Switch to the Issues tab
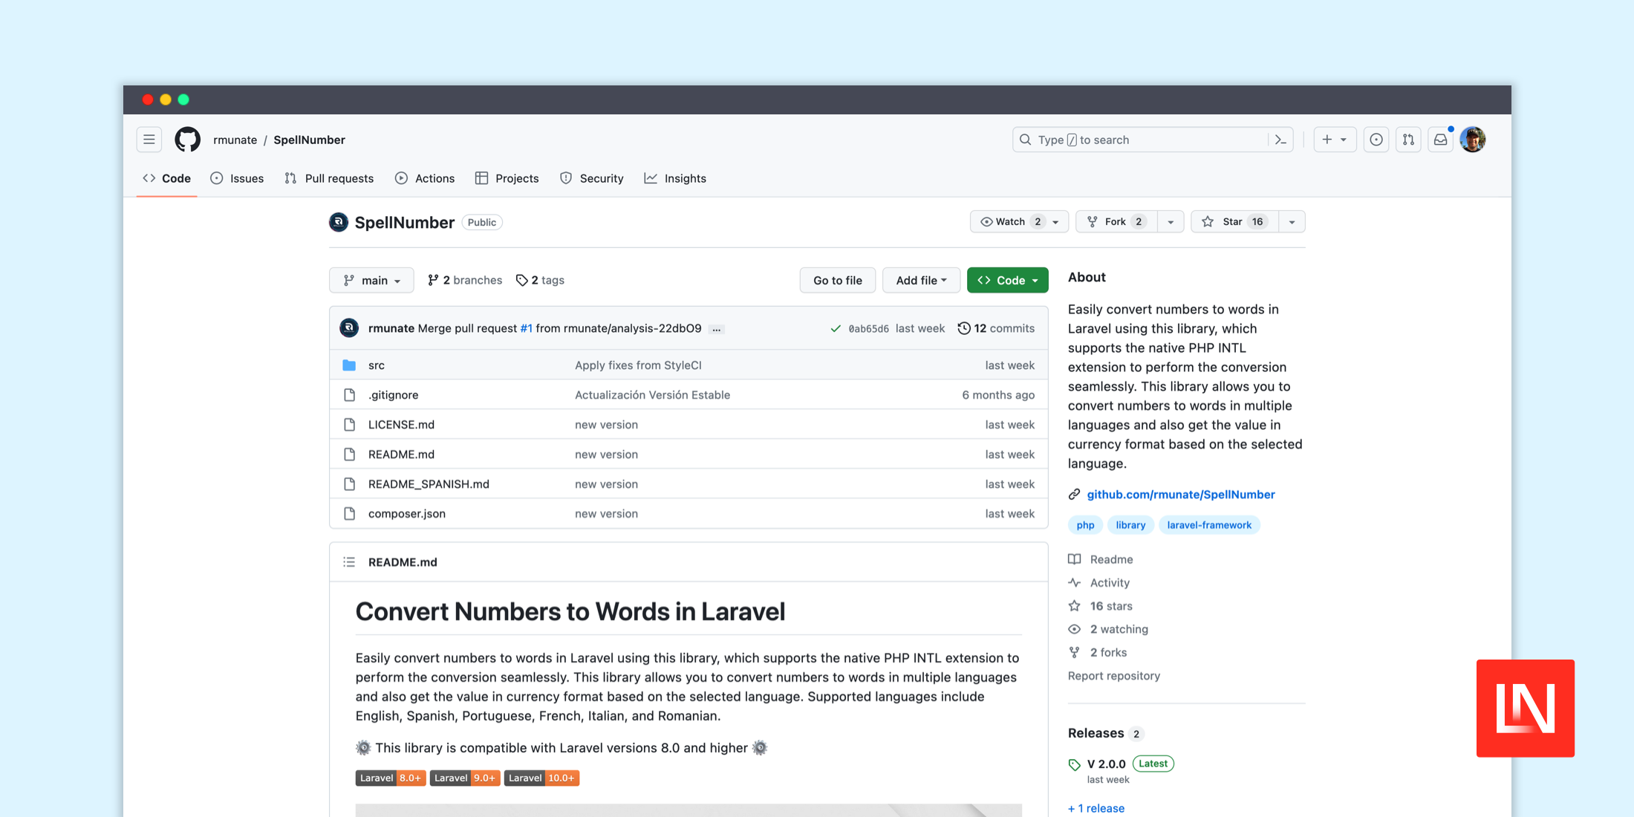The width and height of the screenshot is (1634, 817). click(237, 178)
